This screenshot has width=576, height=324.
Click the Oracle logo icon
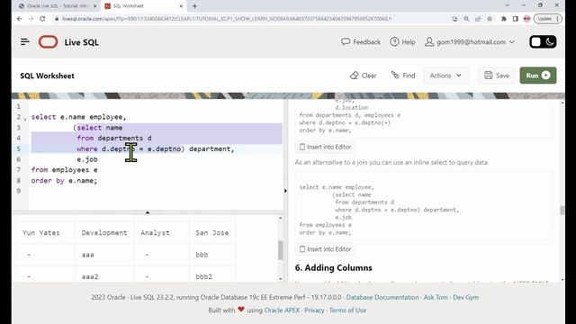point(48,42)
